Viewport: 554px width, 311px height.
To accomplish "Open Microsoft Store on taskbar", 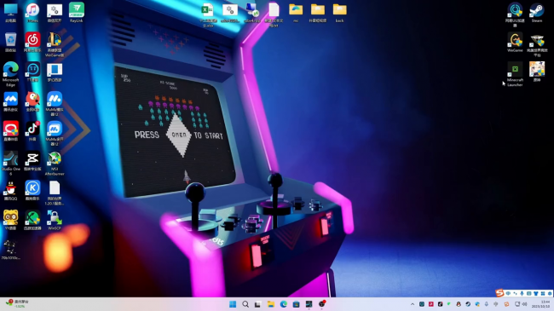I will pyautogui.click(x=296, y=304).
